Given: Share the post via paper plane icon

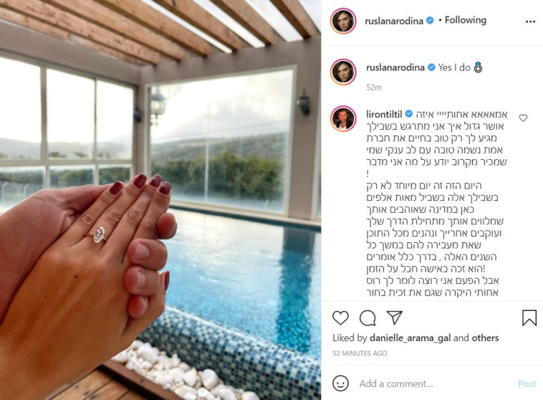Looking at the screenshot, I should point(394,318).
